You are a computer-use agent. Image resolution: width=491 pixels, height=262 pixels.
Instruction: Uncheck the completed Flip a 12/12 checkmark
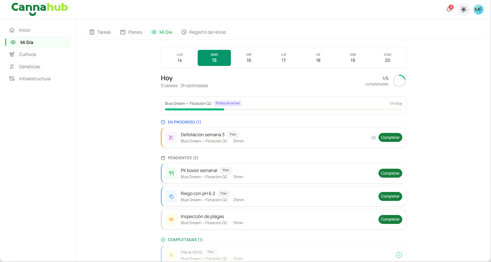399,255
